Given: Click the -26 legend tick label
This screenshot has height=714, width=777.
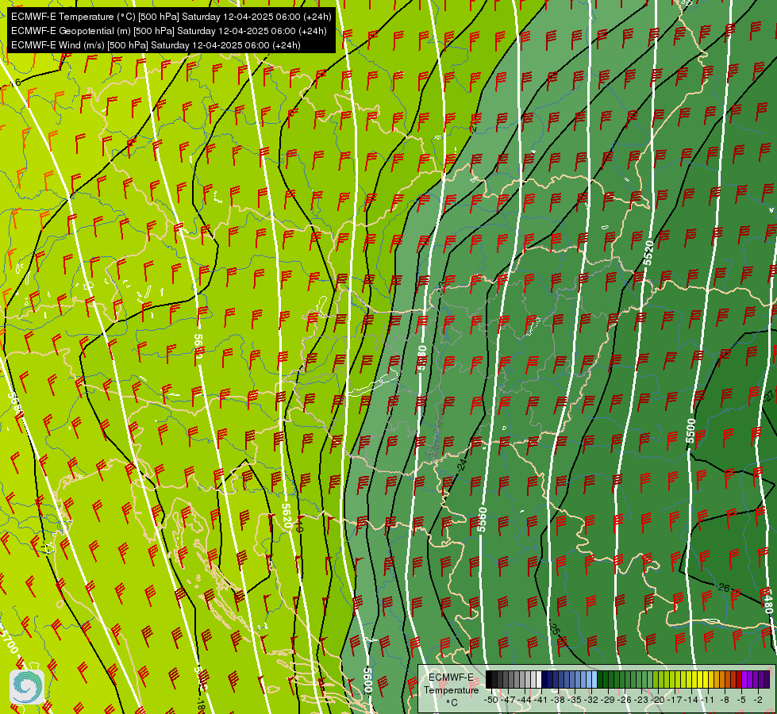Looking at the screenshot, I should 626,700.
